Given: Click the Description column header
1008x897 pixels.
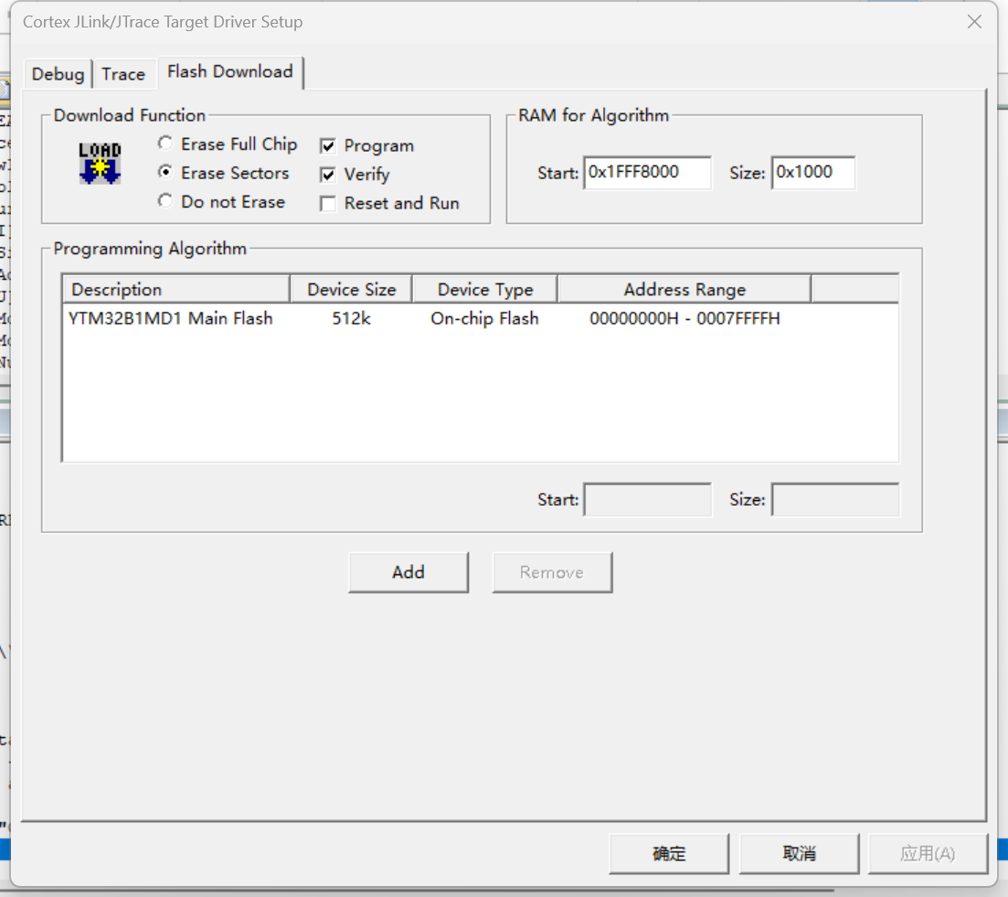Looking at the screenshot, I should click(176, 289).
